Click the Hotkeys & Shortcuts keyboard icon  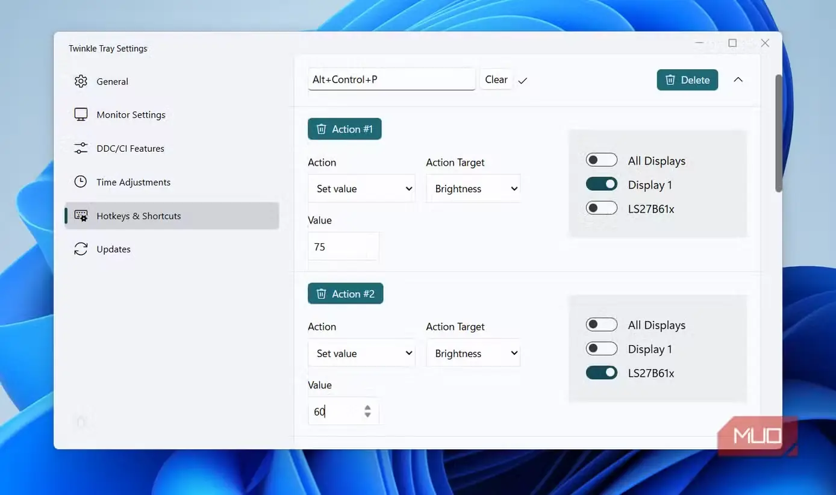click(x=81, y=216)
